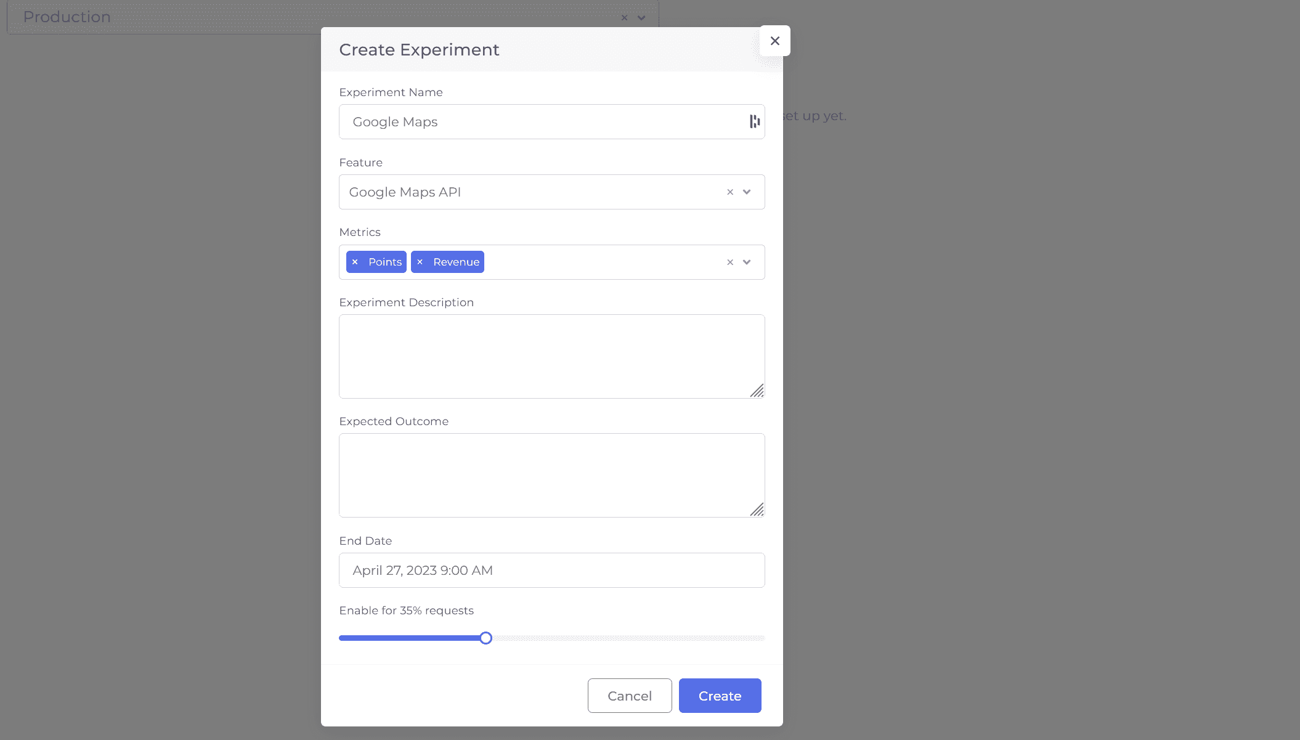Remove the Revenue metric tag
This screenshot has width=1300, height=740.
[x=421, y=262]
